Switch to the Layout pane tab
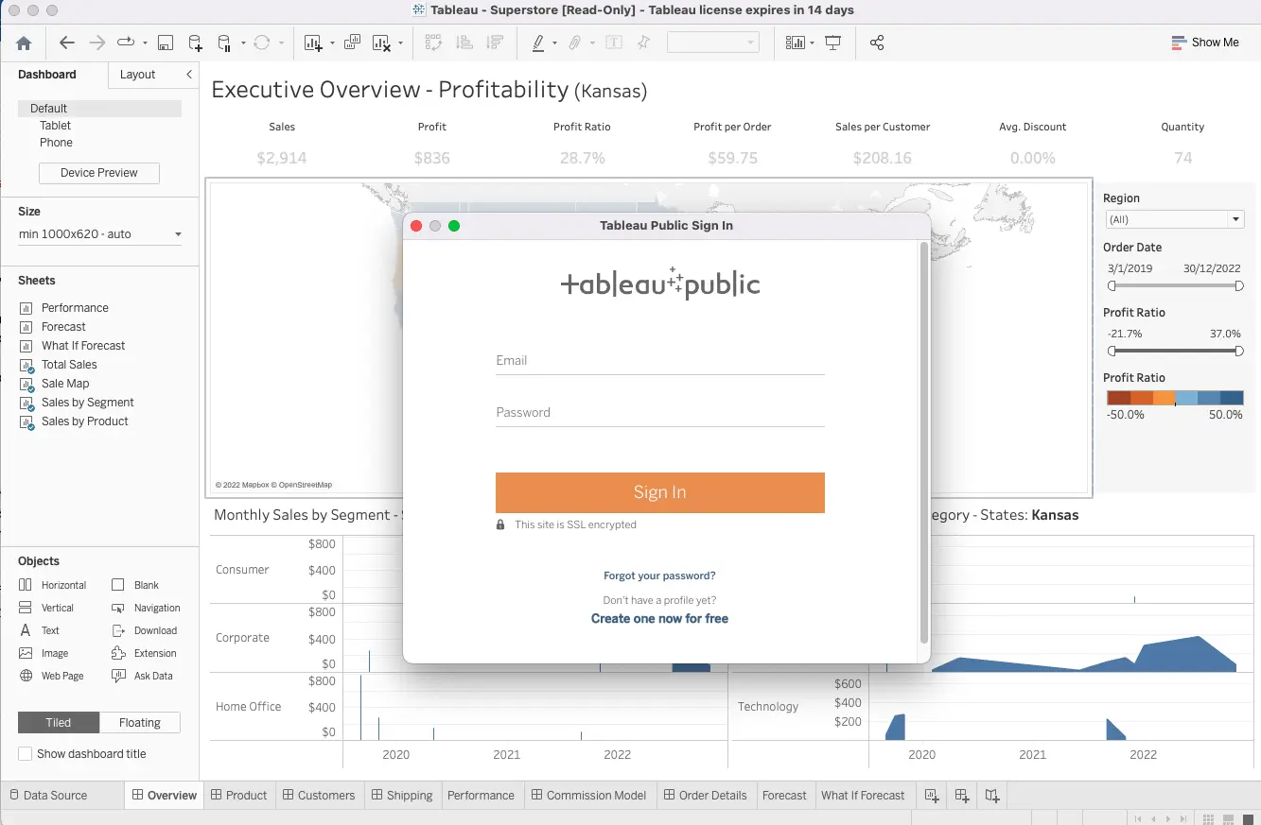1261x825 pixels. 137,75
